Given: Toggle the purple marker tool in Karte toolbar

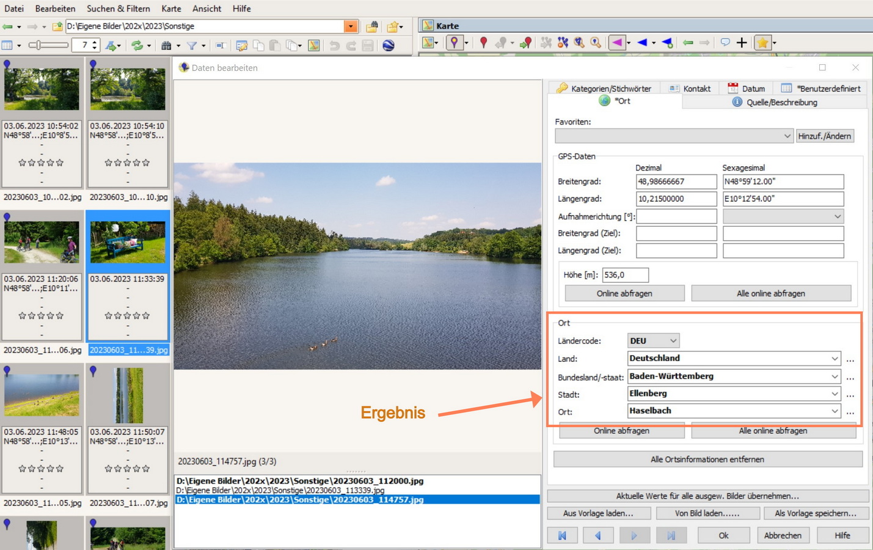Looking at the screenshot, I should tap(454, 42).
